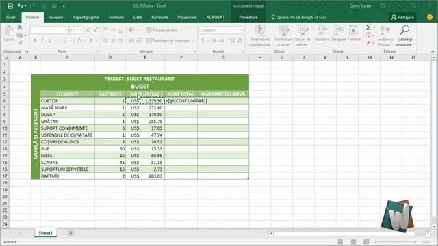Expand the Îmbinare și centrare dropdown arrow
This screenshot has width=438, height=246.
coord(193,41)
